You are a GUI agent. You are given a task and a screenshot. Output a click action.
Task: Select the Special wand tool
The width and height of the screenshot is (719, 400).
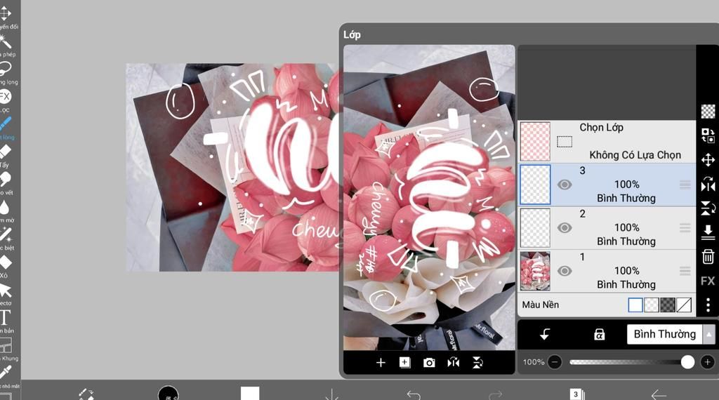5,234
